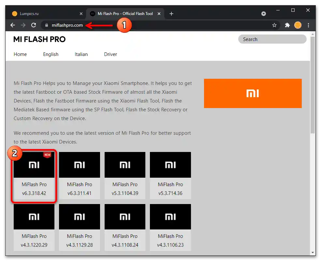Click the v5.3.1104.39 version text link

[x=125, y=193]
